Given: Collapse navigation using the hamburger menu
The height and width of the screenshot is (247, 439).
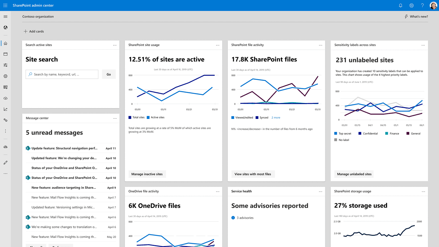Looking at the screenshot, I should pos(5,16).
